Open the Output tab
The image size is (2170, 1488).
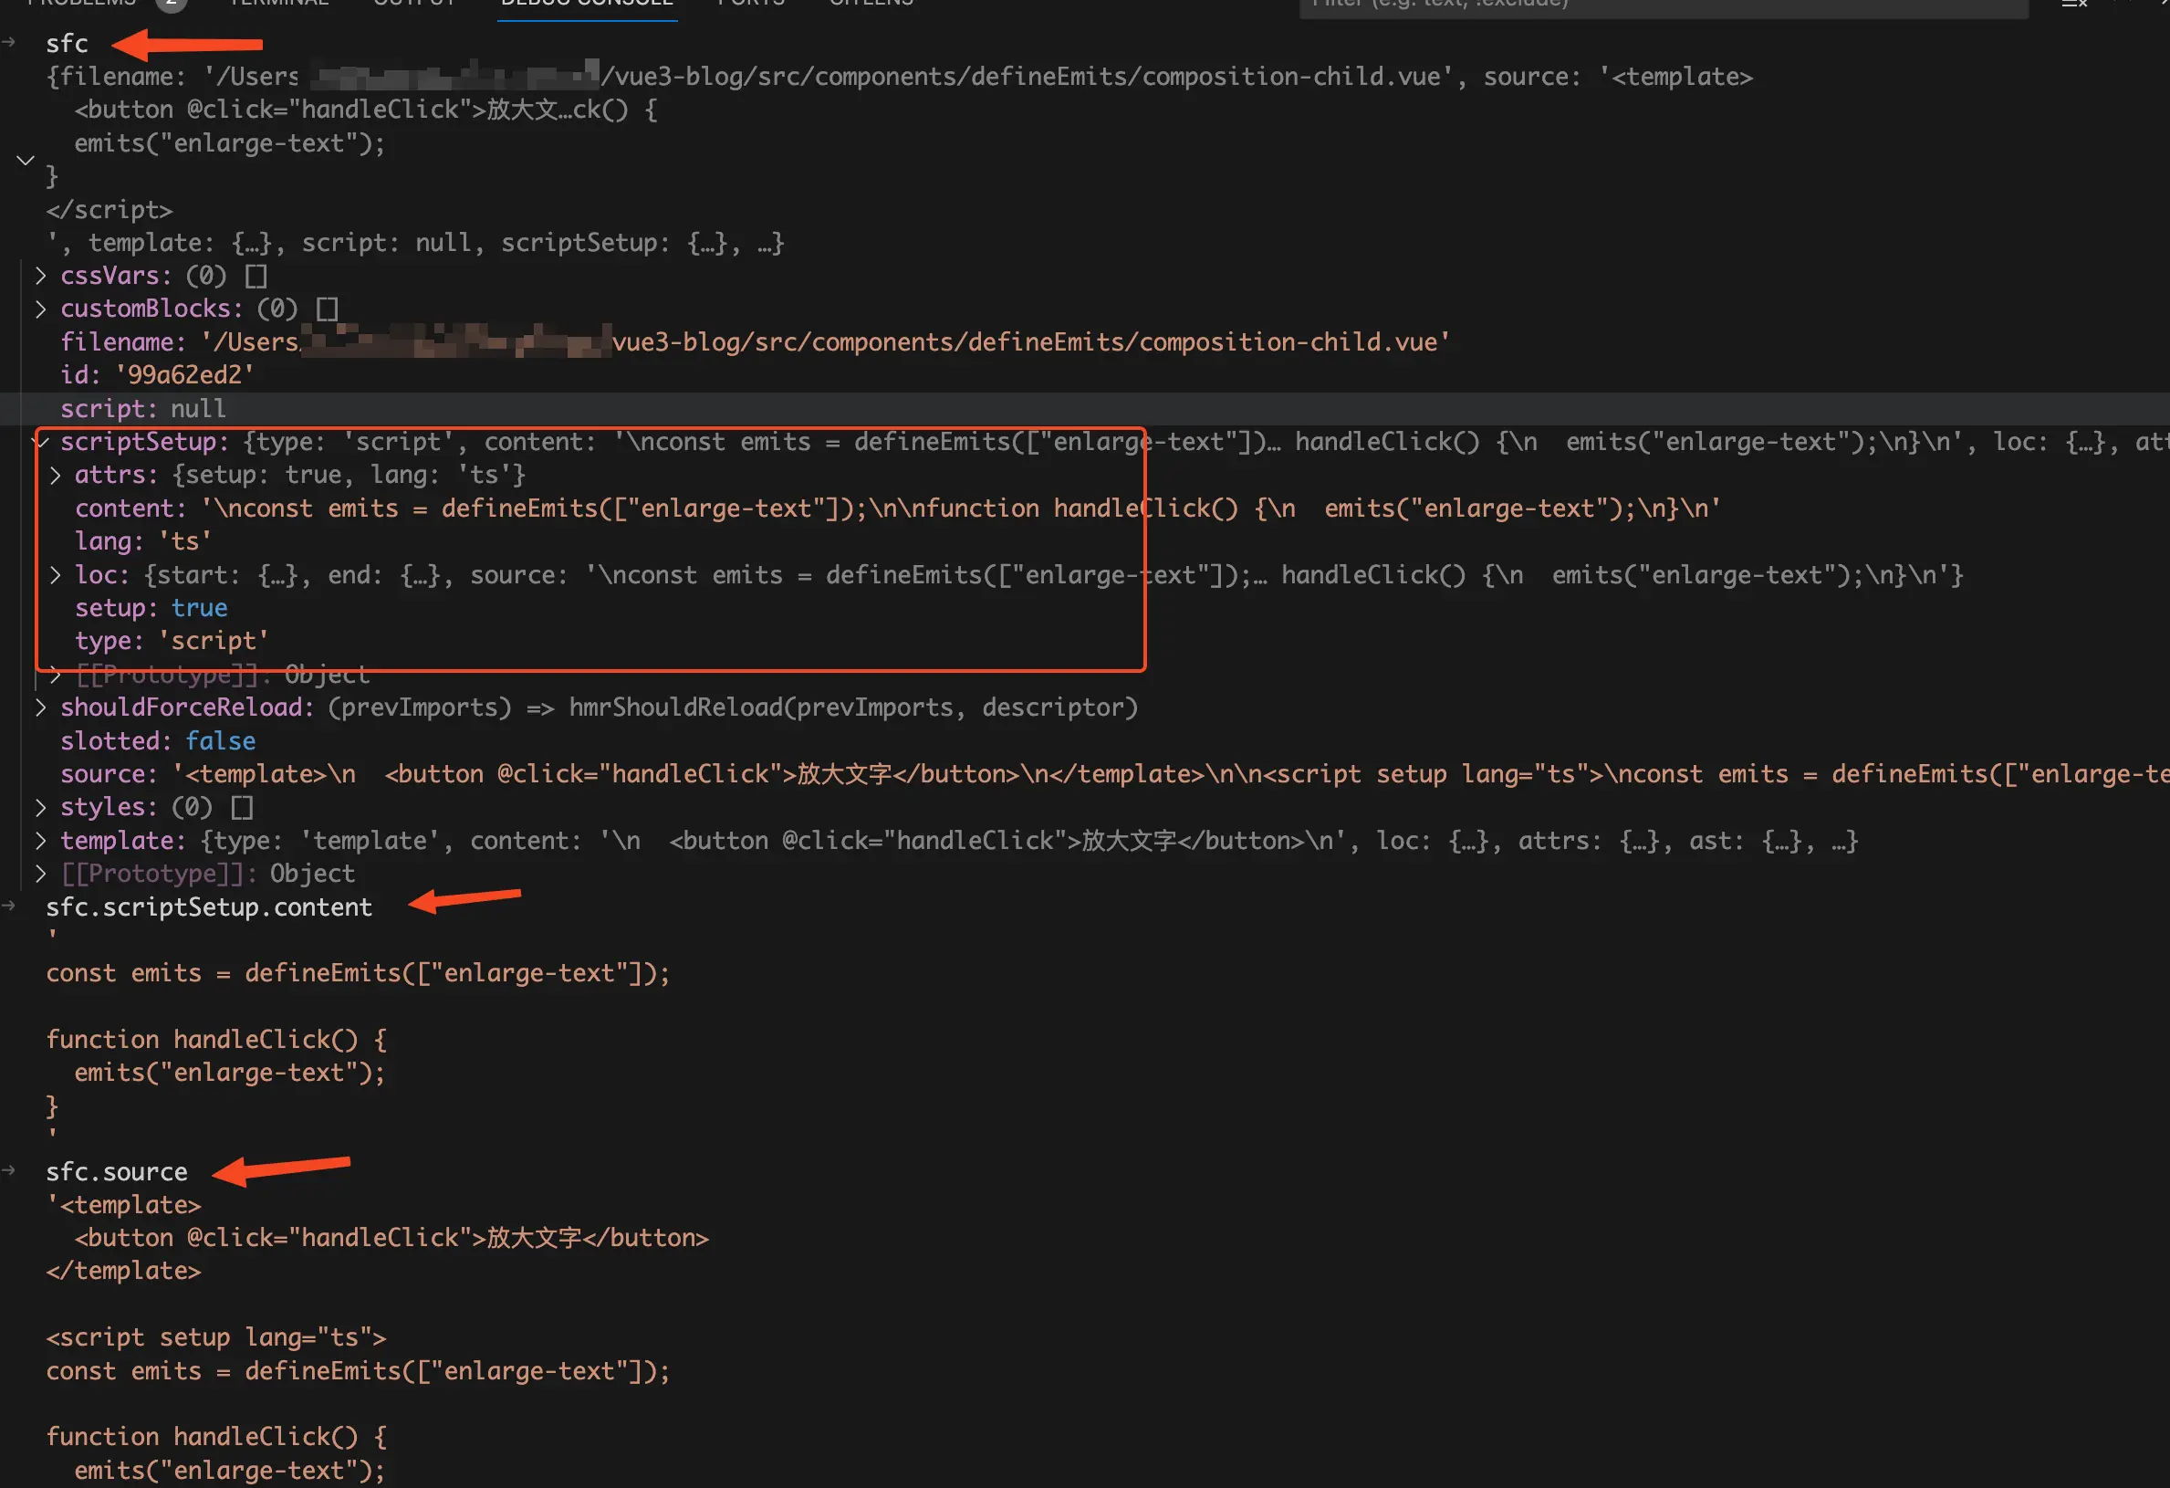pos(414,3)
